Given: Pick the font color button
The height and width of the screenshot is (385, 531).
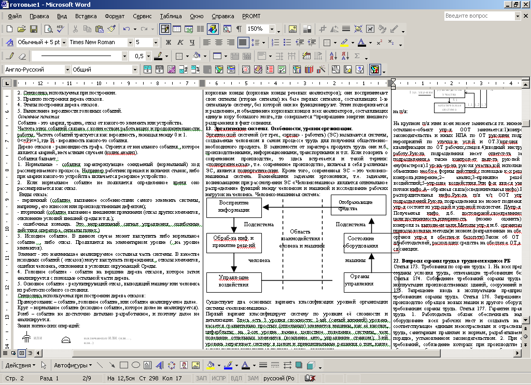Looking at the screenshot, I should tap(361, 43).
